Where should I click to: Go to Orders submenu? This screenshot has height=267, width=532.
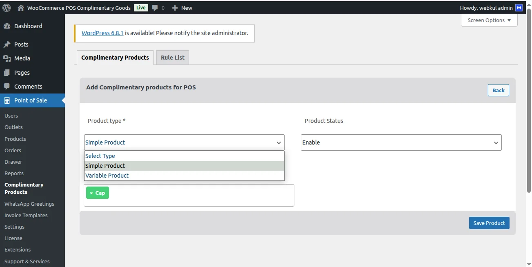click(x=13, y=150)
